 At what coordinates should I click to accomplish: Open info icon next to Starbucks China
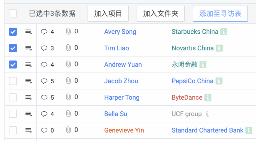click(x=224, y=32)
